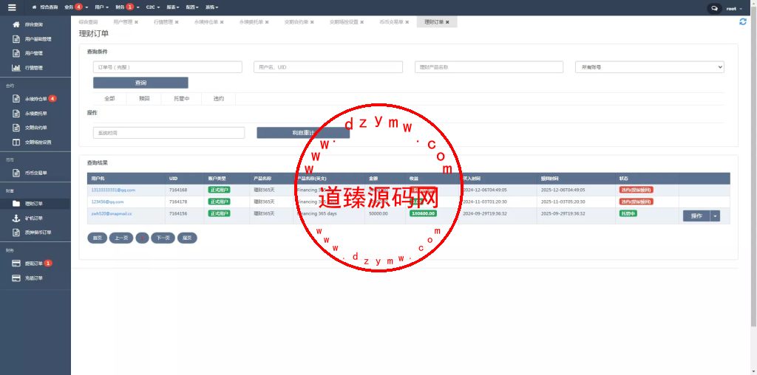Click page number 1 in pagination

coord(142,238)
